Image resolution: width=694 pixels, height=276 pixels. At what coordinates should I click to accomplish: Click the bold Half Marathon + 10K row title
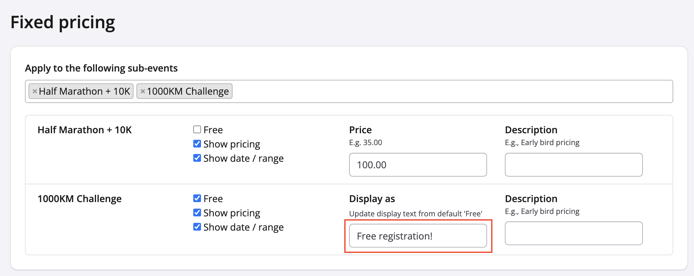pos(84,130)
